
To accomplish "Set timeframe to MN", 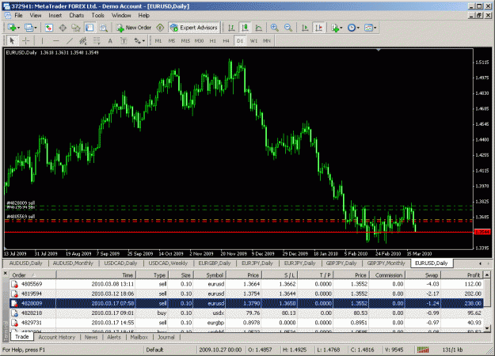I will coord(267,40).
